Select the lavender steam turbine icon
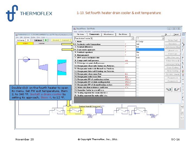Screen dimensions: 195x146 click(43, 67)
